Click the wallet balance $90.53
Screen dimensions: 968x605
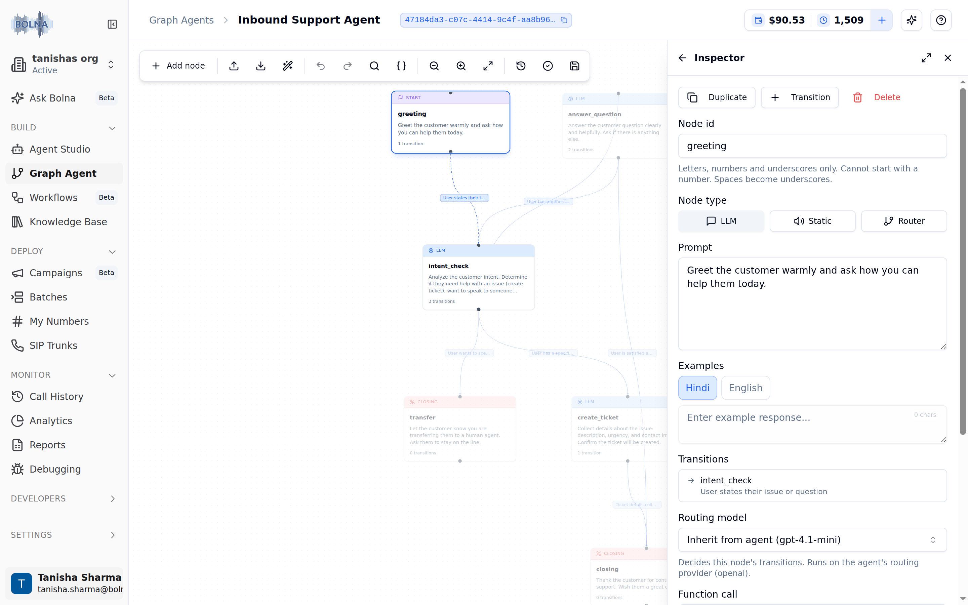click(779, 20)
